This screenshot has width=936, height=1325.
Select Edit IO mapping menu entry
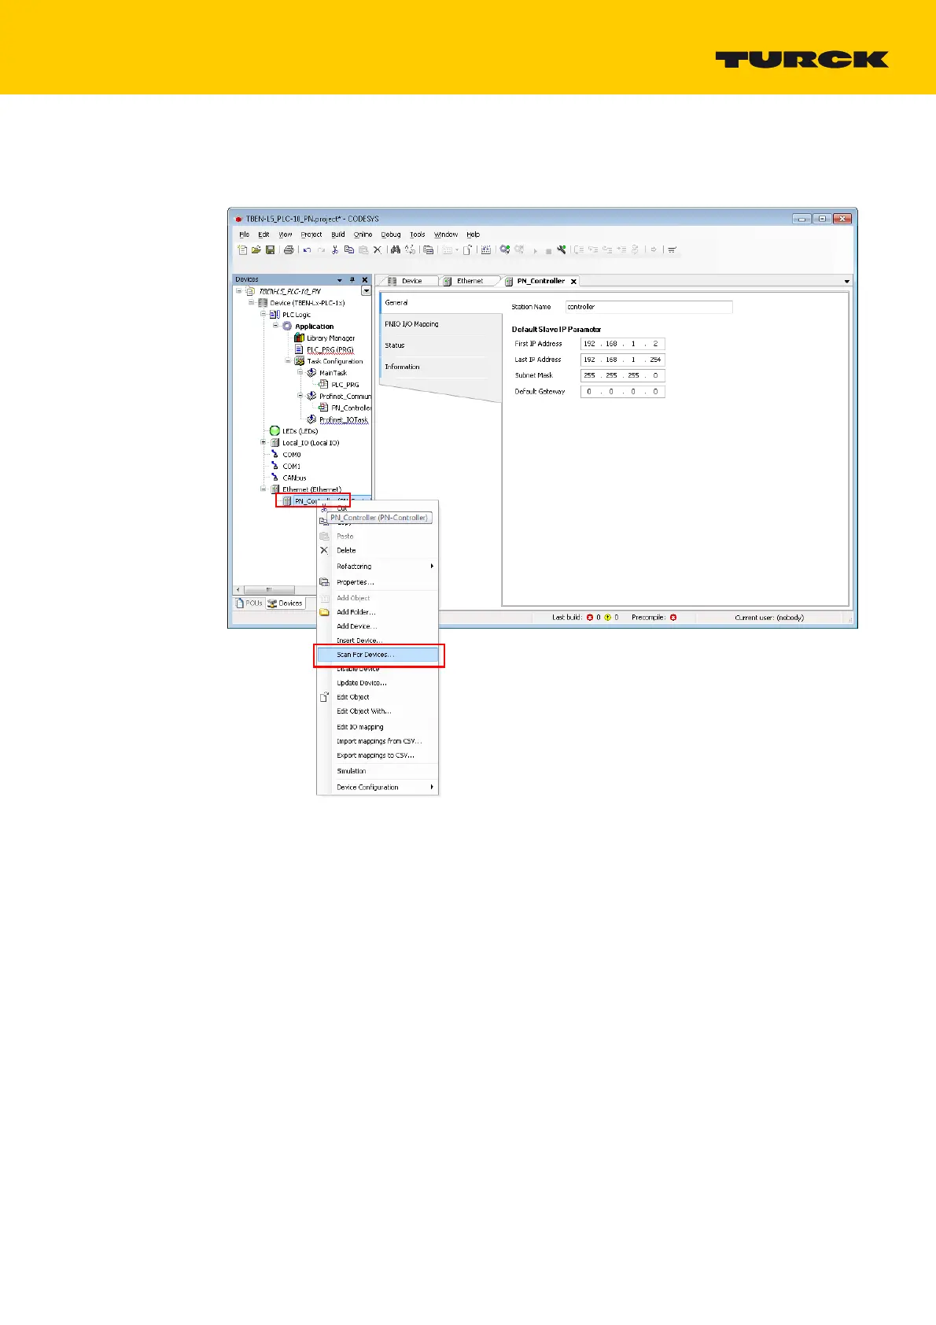pos(378,727)
